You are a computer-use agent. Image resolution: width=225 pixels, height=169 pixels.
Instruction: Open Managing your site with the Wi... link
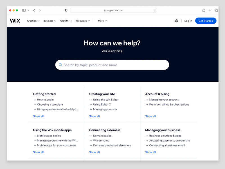tap(58, 140)
